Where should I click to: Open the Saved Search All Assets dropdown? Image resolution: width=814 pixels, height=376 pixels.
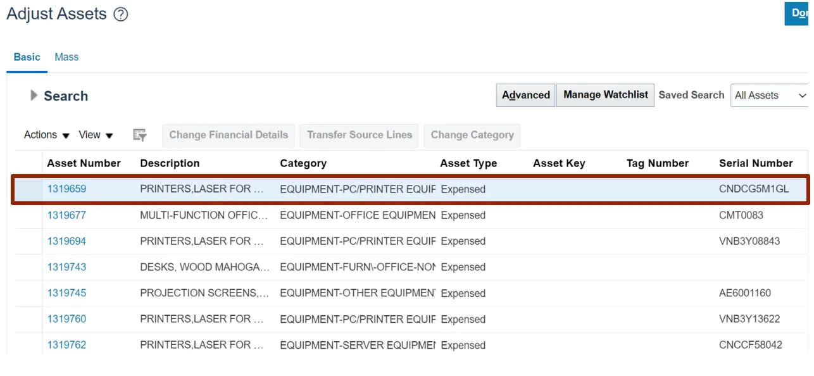point(770,96)
